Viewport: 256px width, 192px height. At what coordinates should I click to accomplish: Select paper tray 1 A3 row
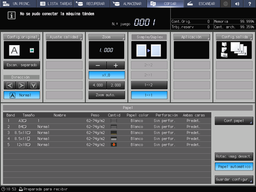[107, 121]
